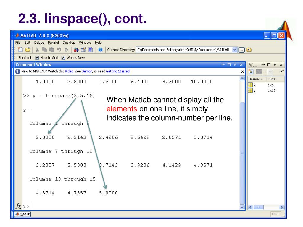Click the Command Window vertical scrollbar thumb
Screen dimensions: 303x227
(242, 153)
